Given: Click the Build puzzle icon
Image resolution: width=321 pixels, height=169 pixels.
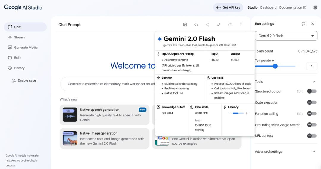Looking at the screenshot, I should click(10, 58).
